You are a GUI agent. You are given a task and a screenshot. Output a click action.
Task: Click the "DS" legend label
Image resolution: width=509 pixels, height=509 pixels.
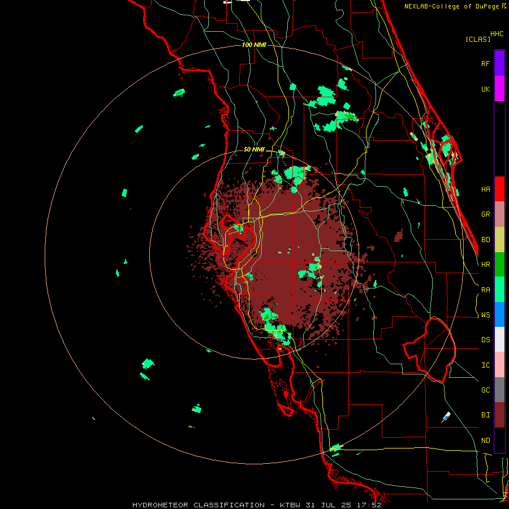click(x=485, y=340)
